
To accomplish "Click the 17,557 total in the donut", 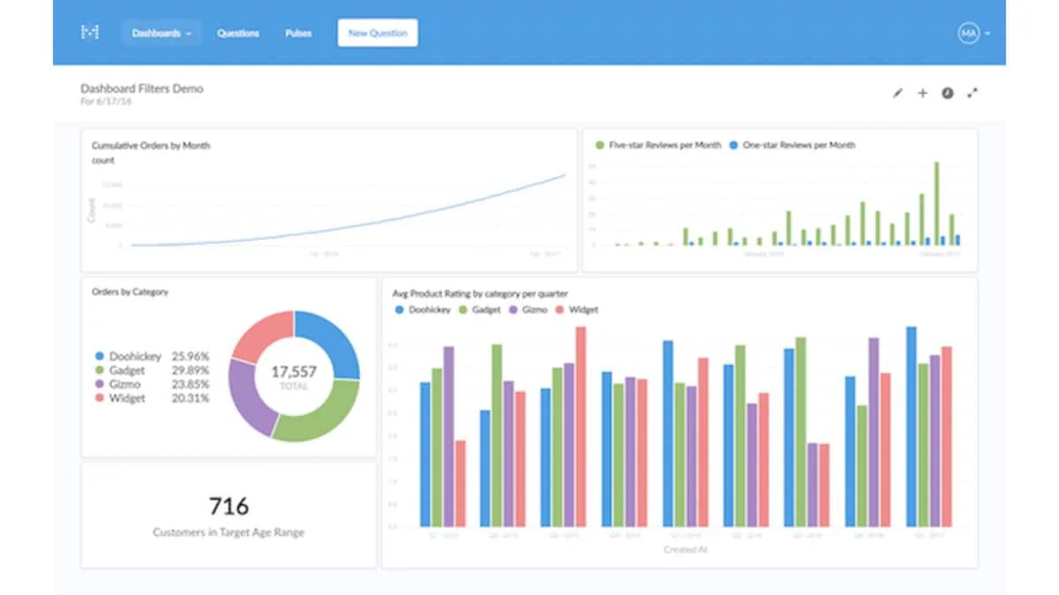I will [294, 373].
